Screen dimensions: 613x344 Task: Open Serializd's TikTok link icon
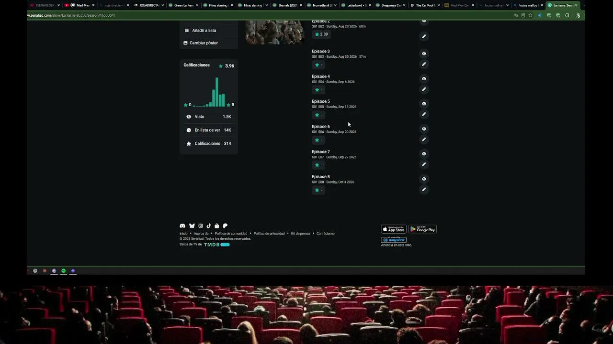209,226
